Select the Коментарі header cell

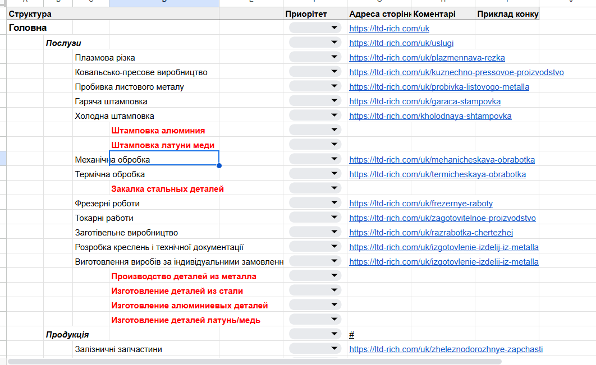pos(443,14)
